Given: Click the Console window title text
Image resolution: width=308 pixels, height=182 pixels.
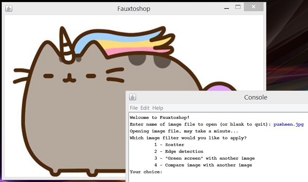Looking at the screenshot, I should pos(255,97).
